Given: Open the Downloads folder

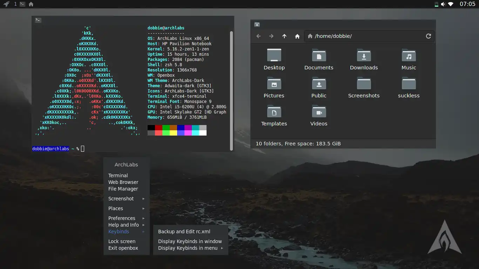Looking at the screenshot, I should (x=364, y=60).
